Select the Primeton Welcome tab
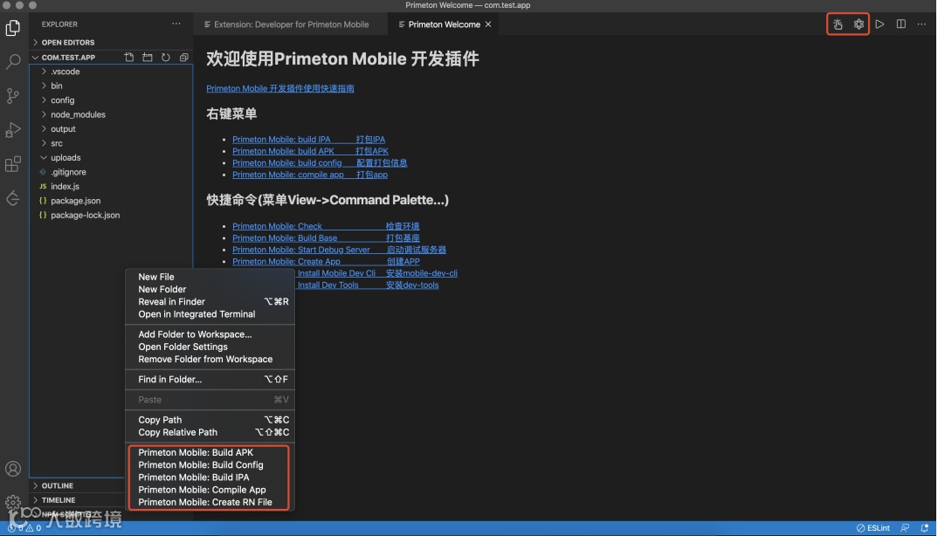The height and width of the screenshot is (536, 938). tap(444, 24)
